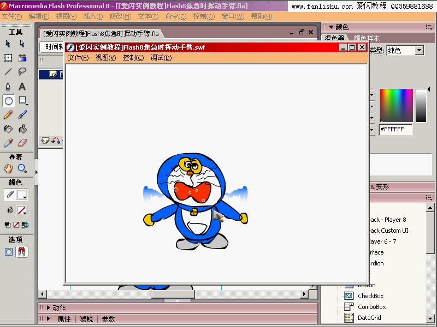Click stage horizontal scrollbar right arrow
This screenshot has width=437, height=327.
tap(304, 294)
